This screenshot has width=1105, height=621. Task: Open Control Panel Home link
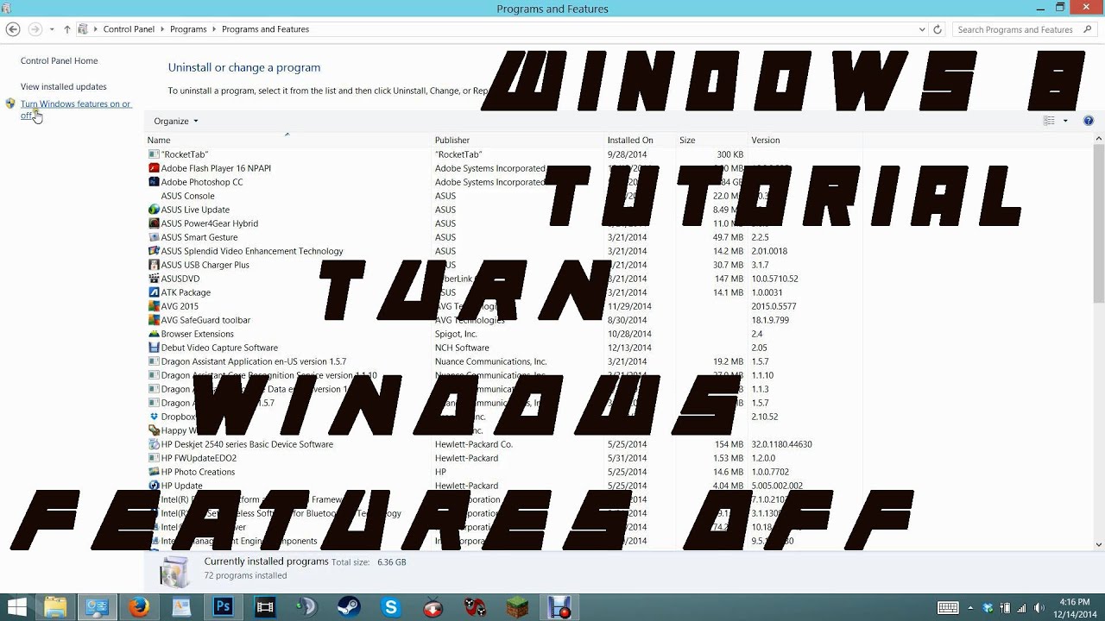pyautogui.click(x=59, y=61)
